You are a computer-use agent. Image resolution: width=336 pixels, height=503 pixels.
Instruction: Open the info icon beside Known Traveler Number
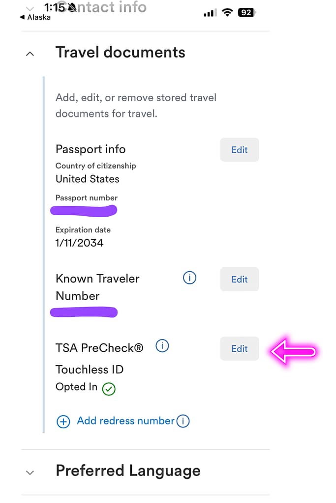tap(189, 278)
